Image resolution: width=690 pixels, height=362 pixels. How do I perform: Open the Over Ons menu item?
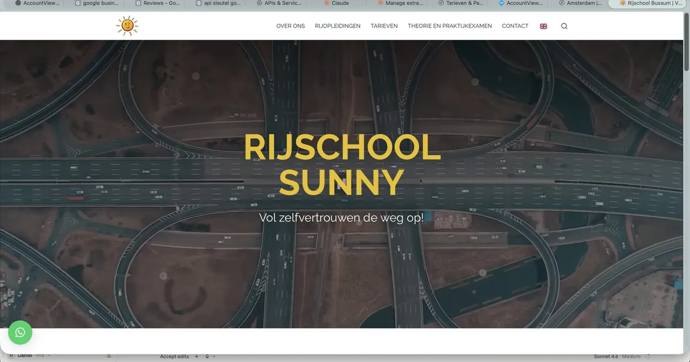click(x=290, y=26)
